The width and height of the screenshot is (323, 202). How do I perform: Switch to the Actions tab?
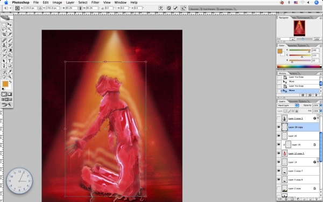point(293,73)
